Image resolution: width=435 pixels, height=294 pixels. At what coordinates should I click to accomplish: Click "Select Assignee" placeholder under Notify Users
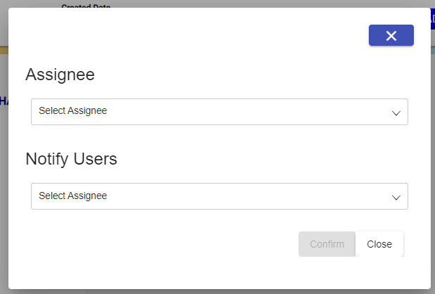pos(72,196)
